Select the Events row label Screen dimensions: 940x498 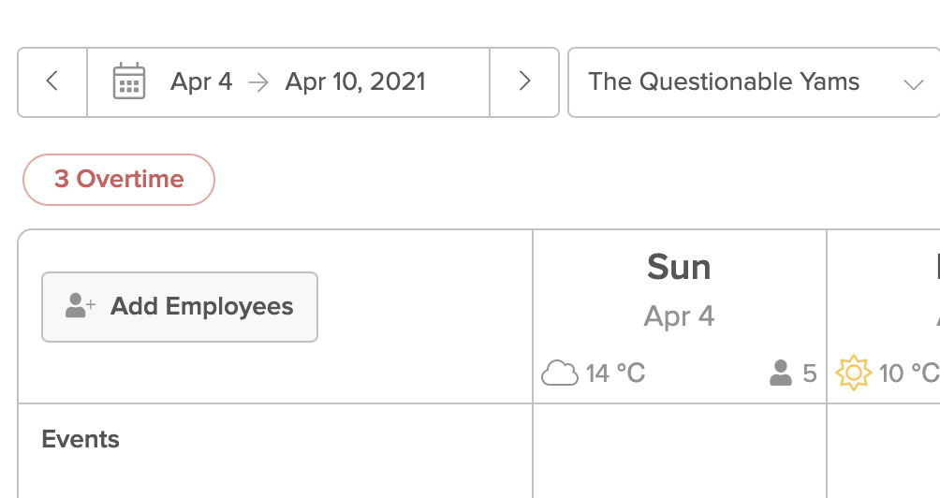(x=81, y=439)
